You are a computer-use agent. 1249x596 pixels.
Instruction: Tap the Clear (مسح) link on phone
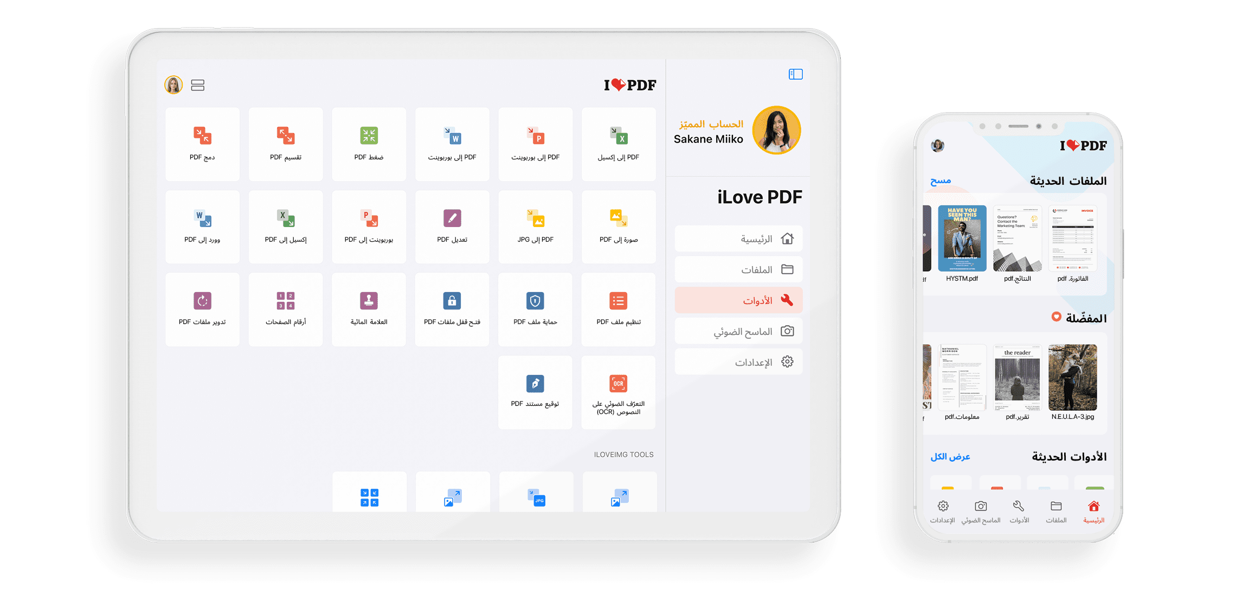click(x=941, y=180)
